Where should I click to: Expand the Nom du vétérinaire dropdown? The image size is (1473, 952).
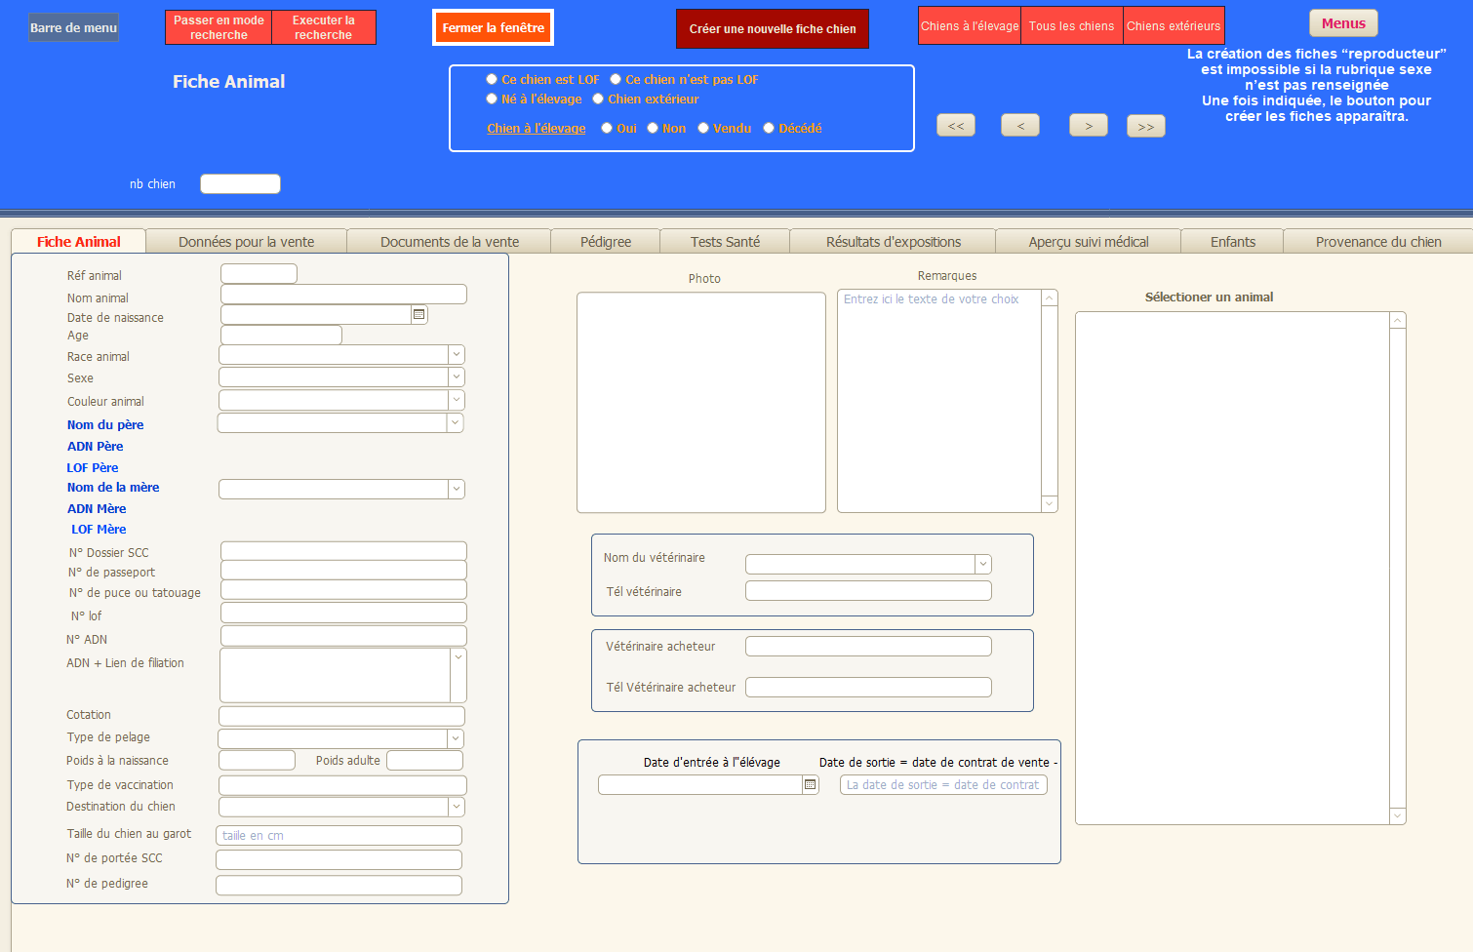982,564
